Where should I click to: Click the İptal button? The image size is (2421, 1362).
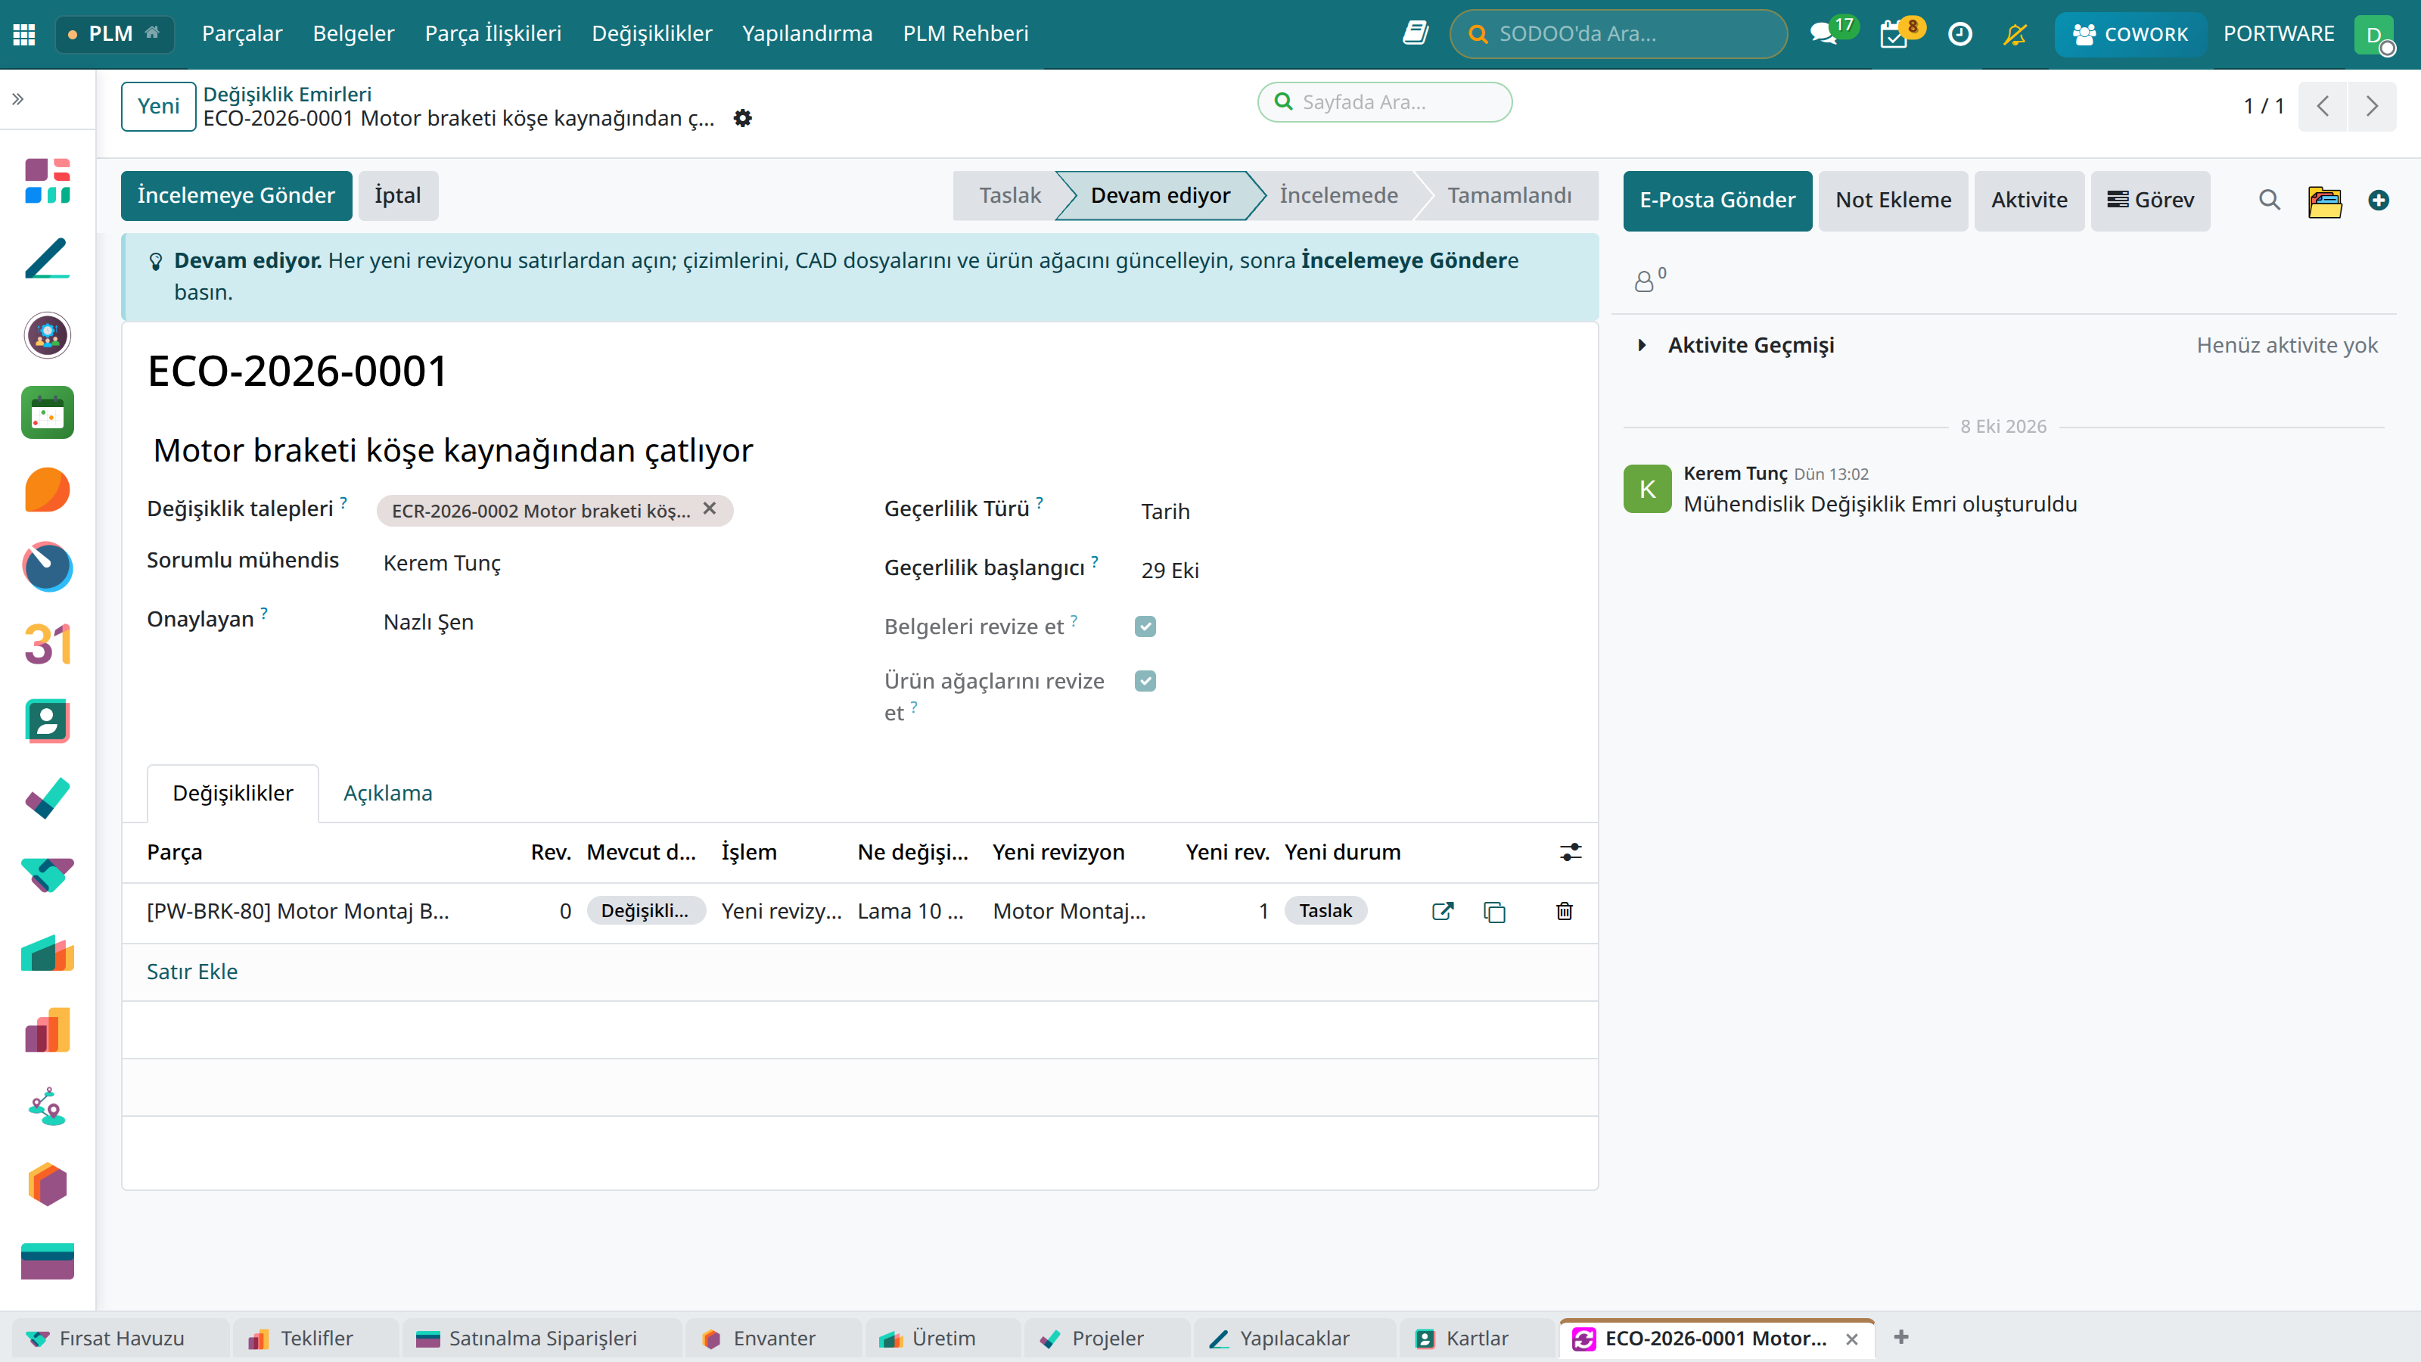coord(397,195)
